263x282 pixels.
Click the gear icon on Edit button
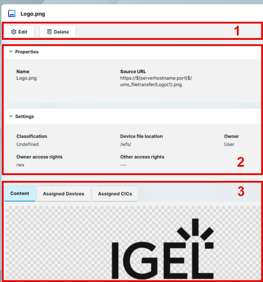tap(14, 32)
